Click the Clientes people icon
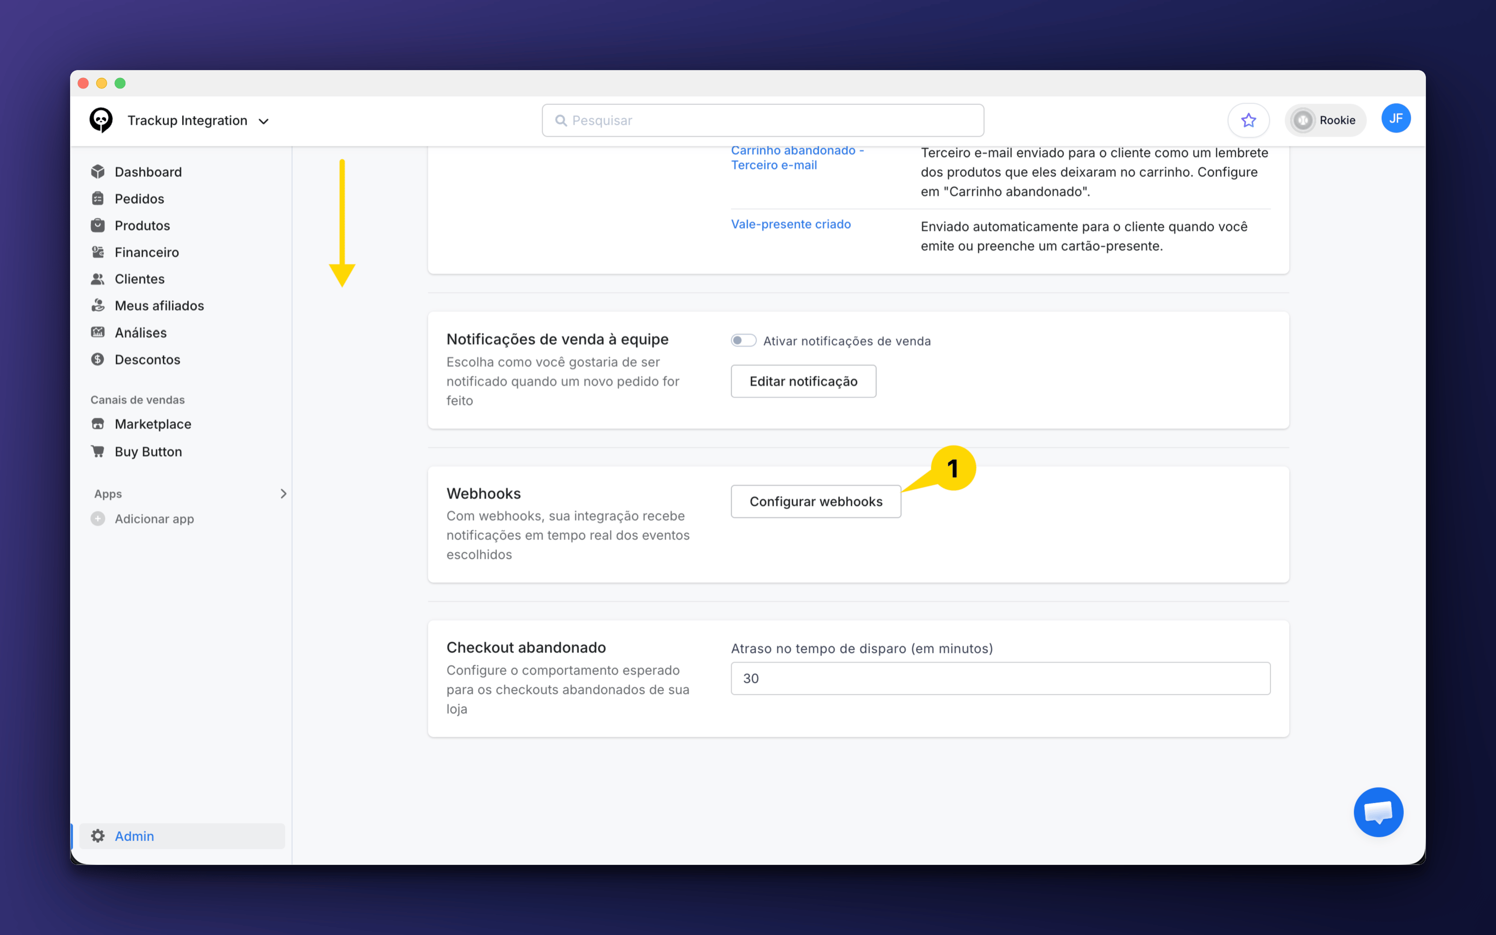The height and width of the screenshot is (935, 1496). point(98,279)
